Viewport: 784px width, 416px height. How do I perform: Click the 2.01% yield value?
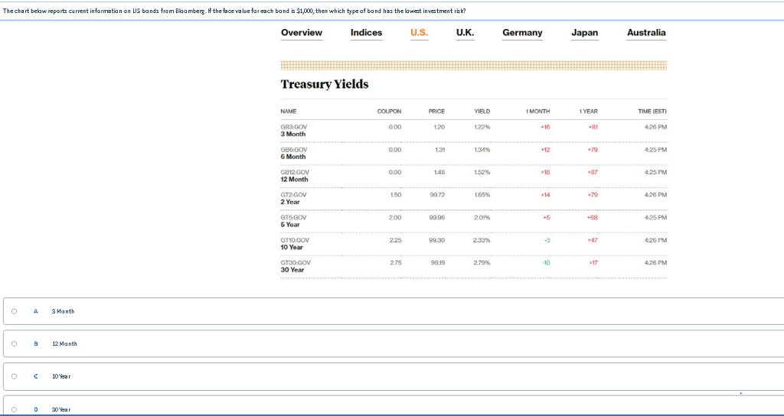point(482,218)
